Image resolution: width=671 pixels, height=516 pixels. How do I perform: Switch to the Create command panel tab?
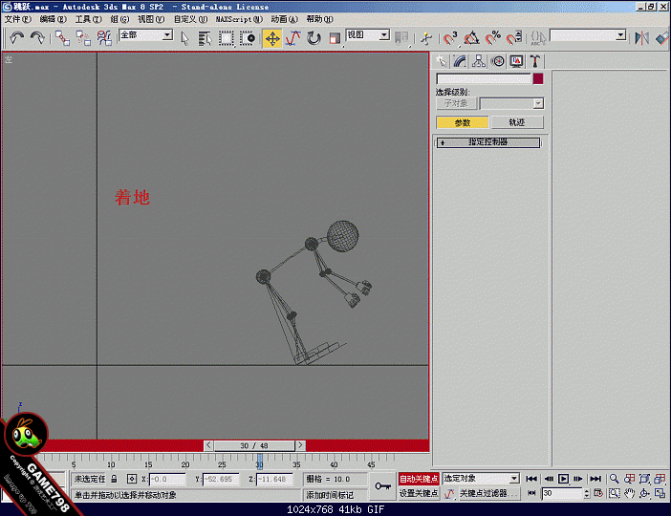point(441,61)
